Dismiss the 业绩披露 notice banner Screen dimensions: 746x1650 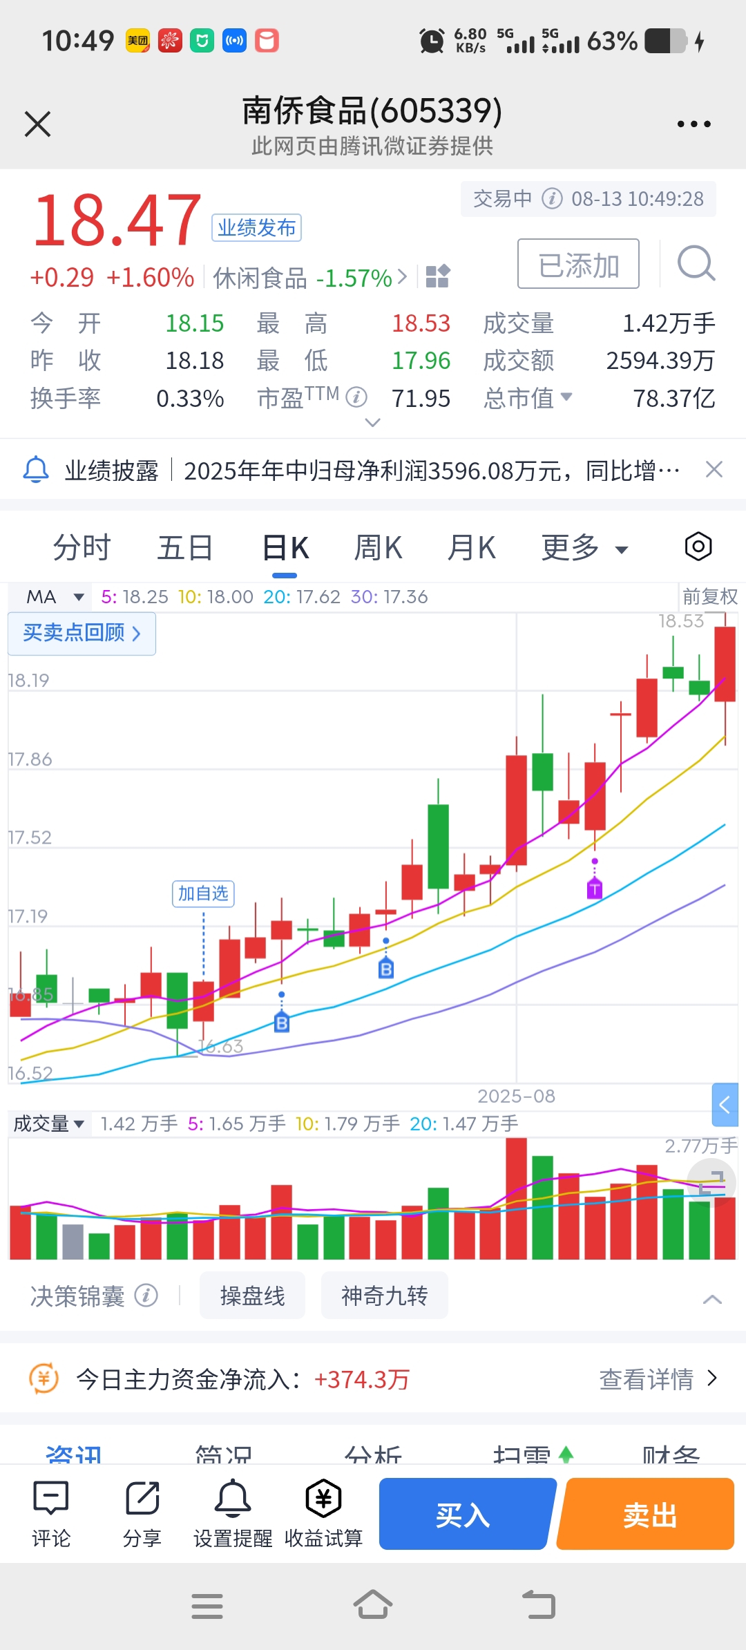point(714,470)
